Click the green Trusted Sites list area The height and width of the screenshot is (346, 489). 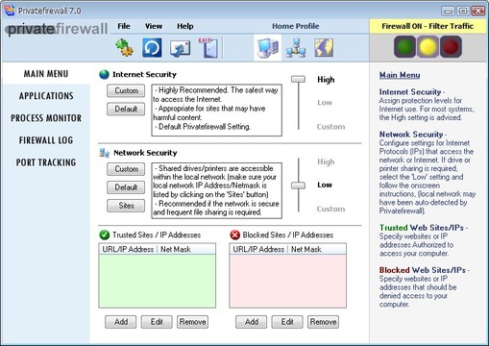(158, 281)
